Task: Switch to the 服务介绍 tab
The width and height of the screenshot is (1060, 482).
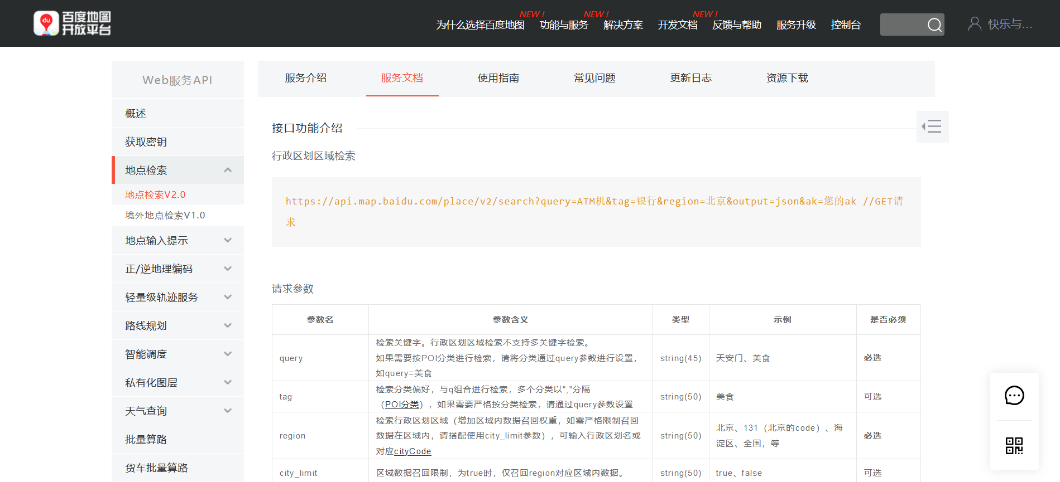Action: click(306, 78)
